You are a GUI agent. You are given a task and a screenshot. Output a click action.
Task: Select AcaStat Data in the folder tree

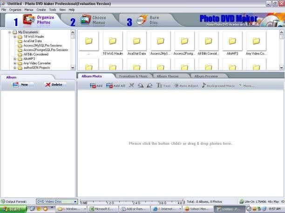tap(32, 41)
